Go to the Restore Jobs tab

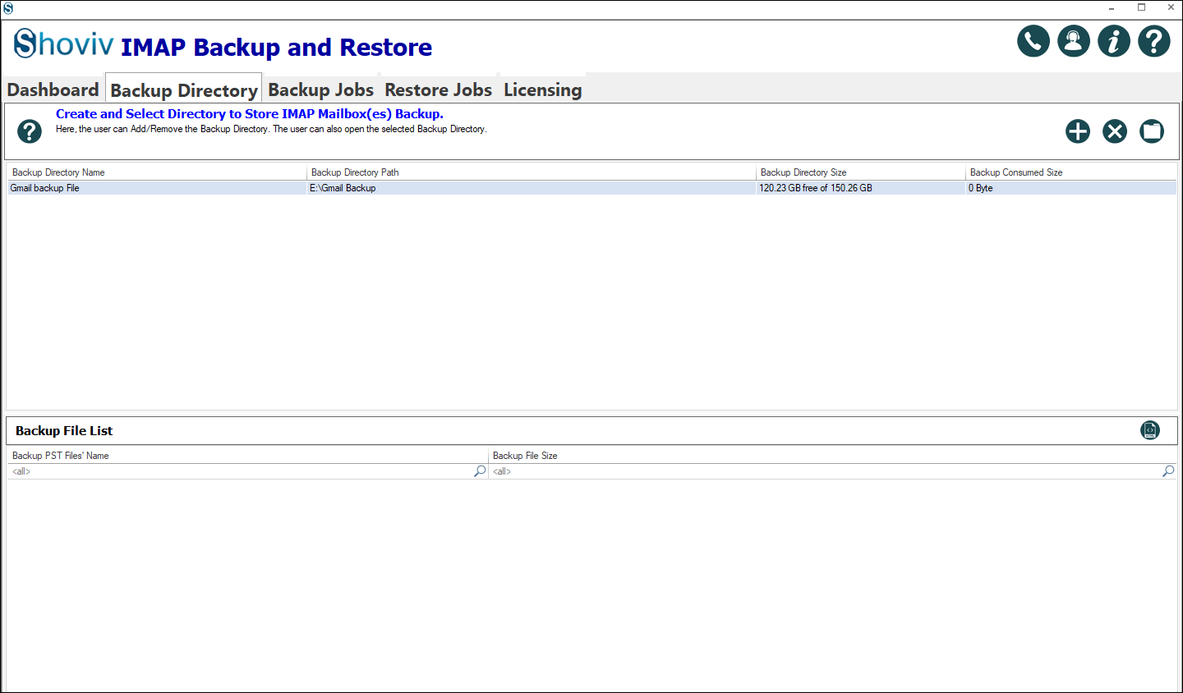439,89
